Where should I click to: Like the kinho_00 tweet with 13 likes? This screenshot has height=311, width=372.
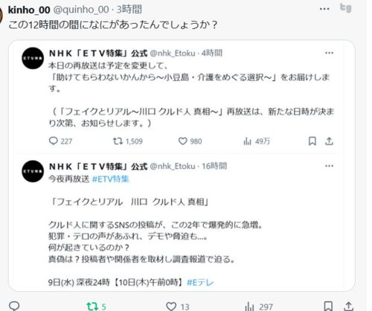pos(171,307)
